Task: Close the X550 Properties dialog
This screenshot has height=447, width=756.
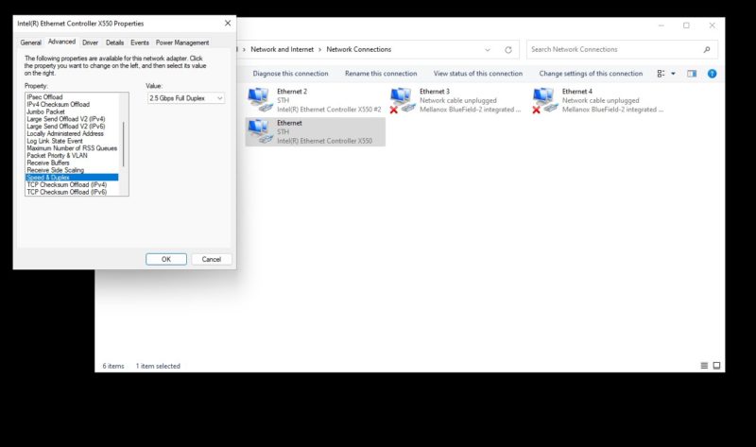Action: (x=228, y=23)
